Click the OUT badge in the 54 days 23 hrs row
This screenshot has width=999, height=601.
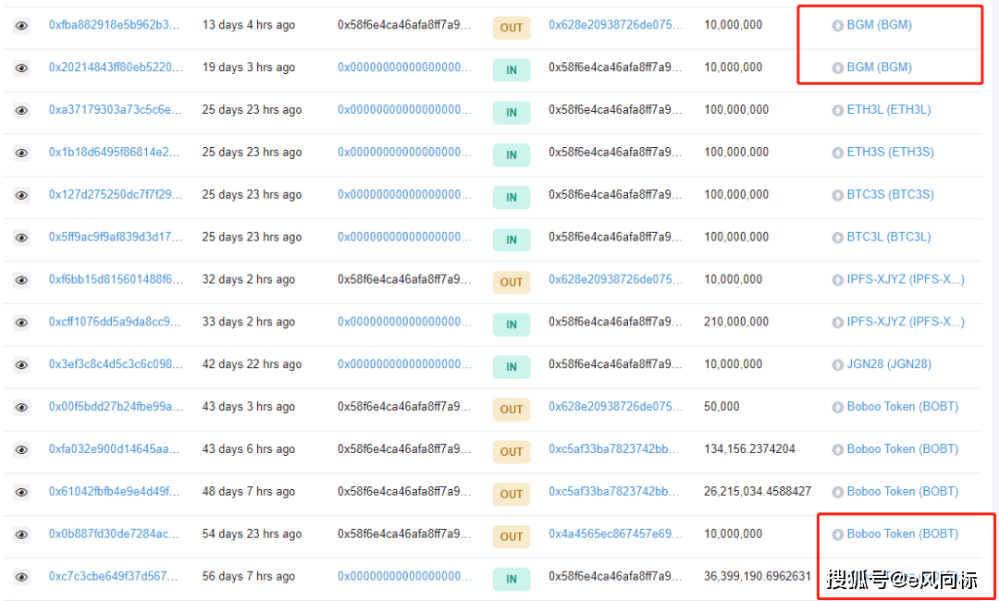pos(511,536)
